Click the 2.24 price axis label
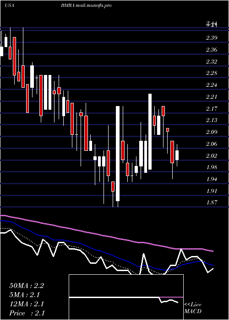 click(x=212, y=85)
